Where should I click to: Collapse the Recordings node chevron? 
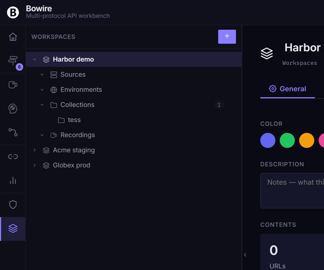click(x=42, y=135)
